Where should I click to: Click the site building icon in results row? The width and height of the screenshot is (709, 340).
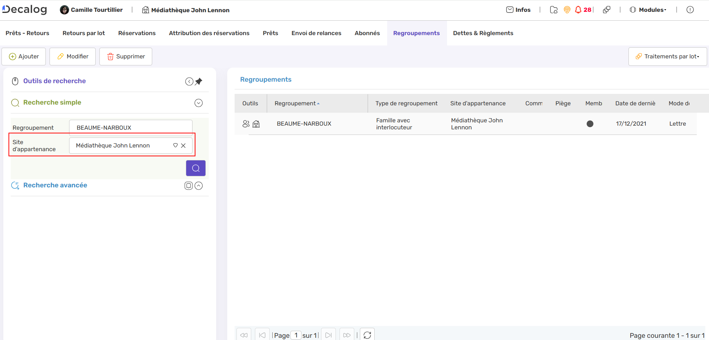pyautogui.click(x=256, y=124)
